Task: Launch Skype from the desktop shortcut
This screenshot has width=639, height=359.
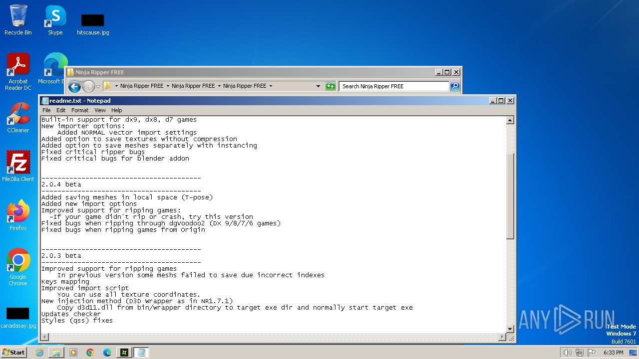Action: point(55,20)
